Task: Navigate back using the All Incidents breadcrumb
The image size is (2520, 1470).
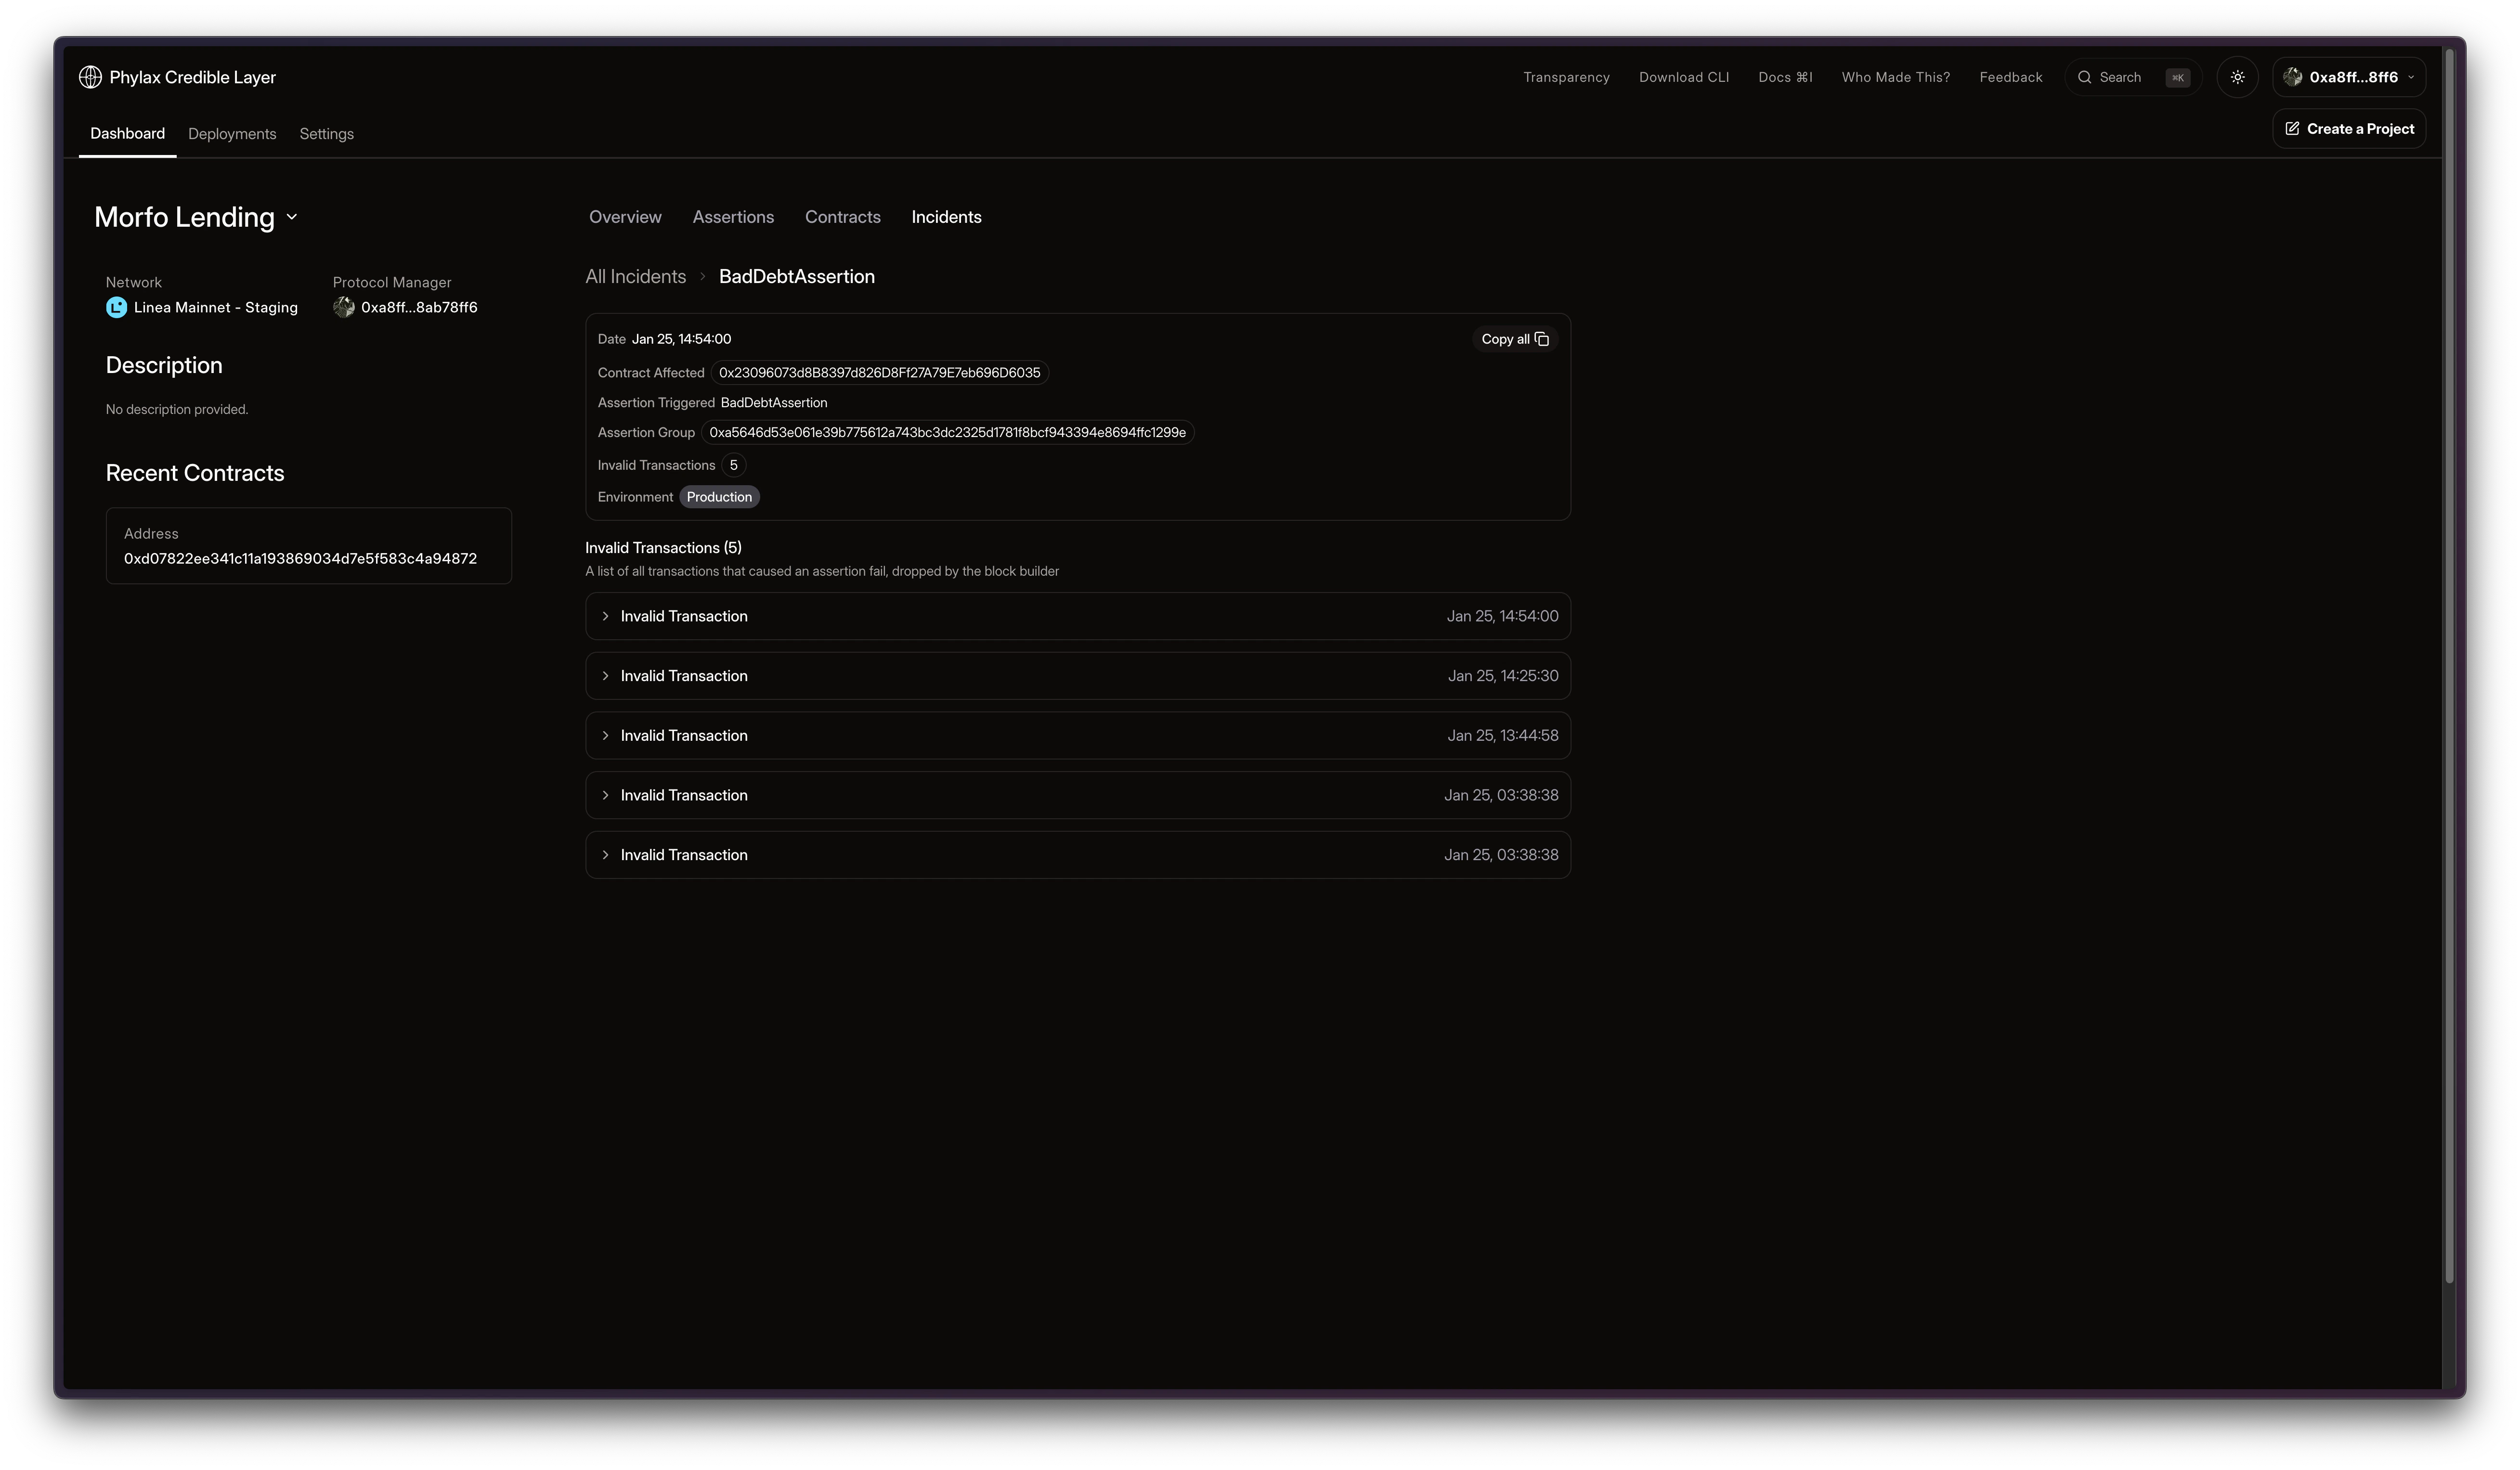Action: click(x=635, y=276)
